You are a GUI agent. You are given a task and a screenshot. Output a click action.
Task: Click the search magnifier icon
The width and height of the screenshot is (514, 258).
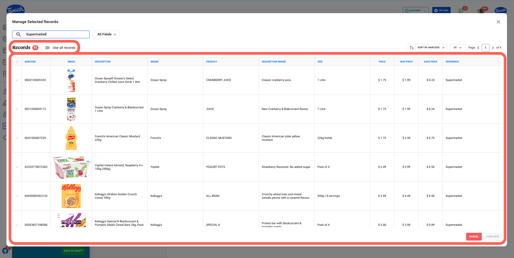coord(19,34)
